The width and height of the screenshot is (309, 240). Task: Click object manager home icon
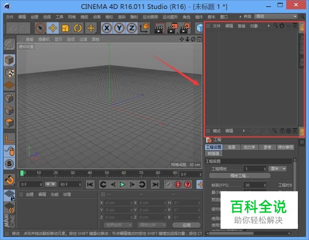coord(282,25)
